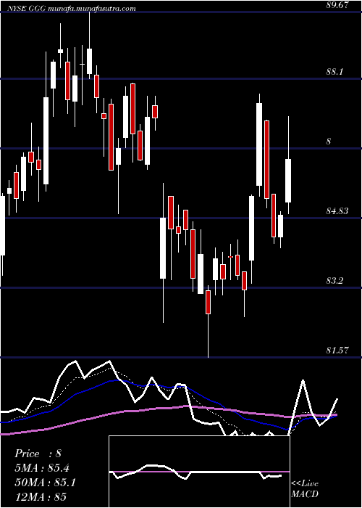Screen dimensions: 362x508
Task: Select the 81.57 price level label
Action: 337,351
